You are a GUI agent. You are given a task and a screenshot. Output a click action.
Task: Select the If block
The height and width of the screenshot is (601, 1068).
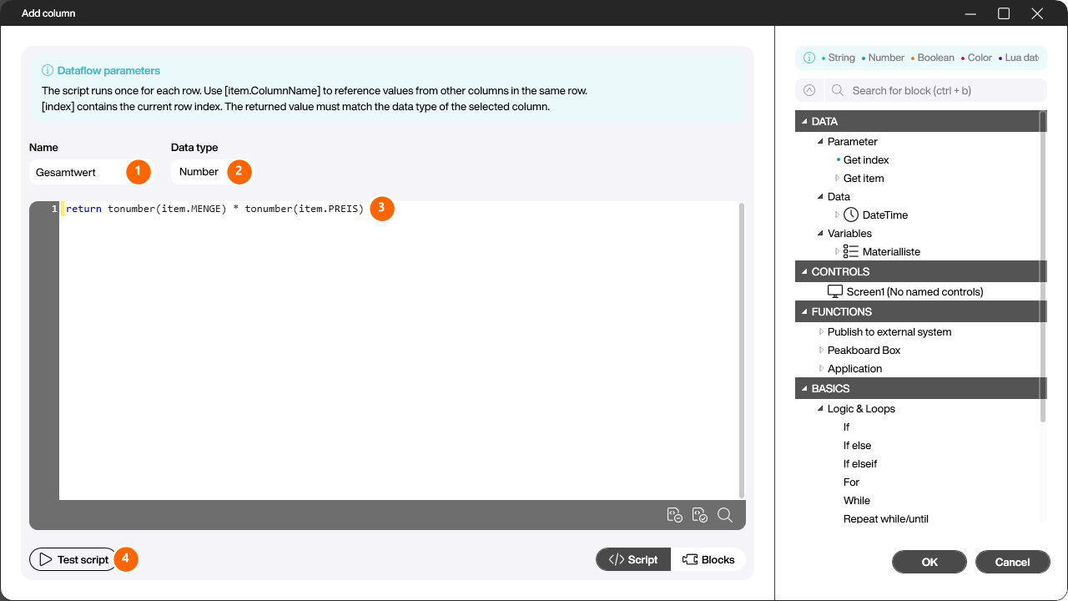846,427
